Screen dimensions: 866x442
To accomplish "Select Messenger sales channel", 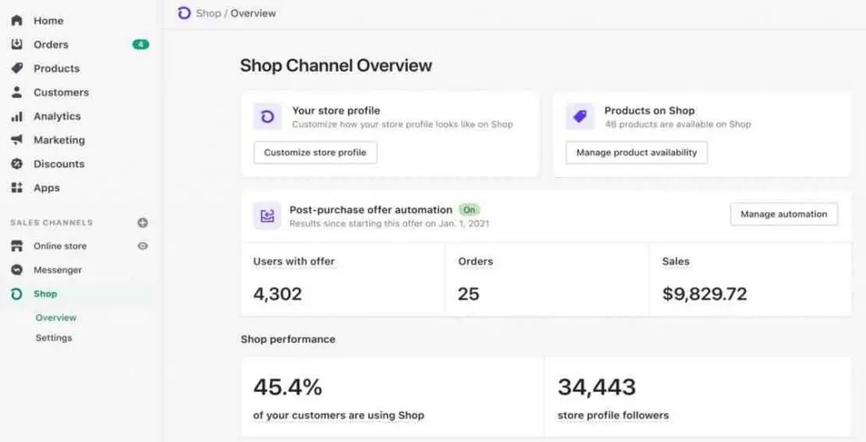I will click(x=58, y=270).
